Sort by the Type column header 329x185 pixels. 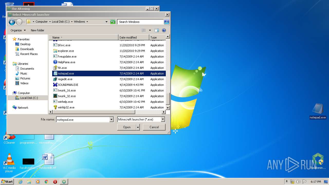(x=157, y=38)
